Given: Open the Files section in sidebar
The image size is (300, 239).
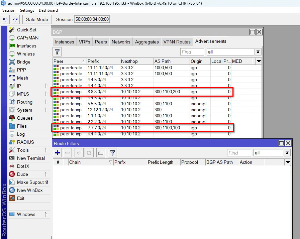Looking at the screenshot, I should click(22, 126).
